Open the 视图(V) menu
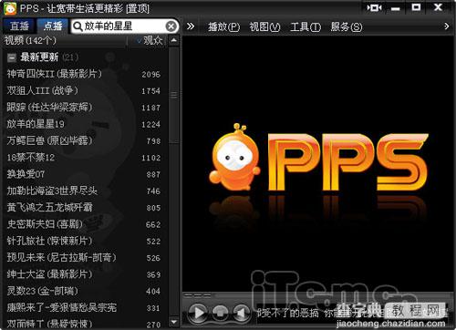The height and width of the screenshot is (330, 456). 264,26
